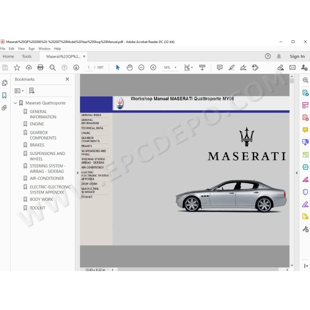
Task: Open the Protect shield tool
Action: pyautogui.click(x=305, y=192)
